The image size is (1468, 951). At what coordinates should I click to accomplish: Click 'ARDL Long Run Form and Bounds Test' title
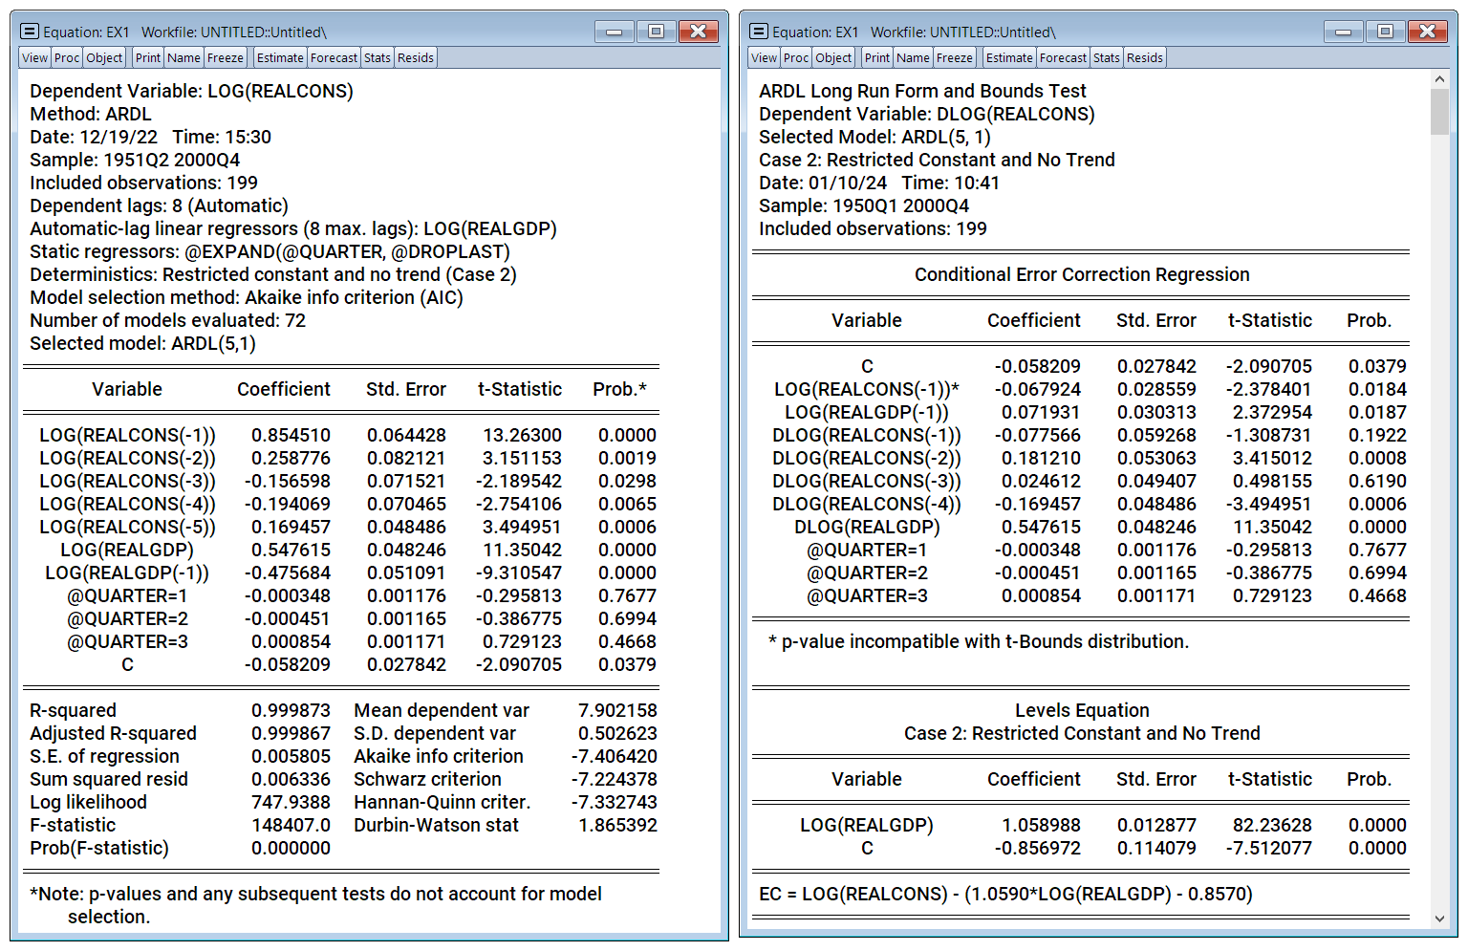click(x=922, y=91)
